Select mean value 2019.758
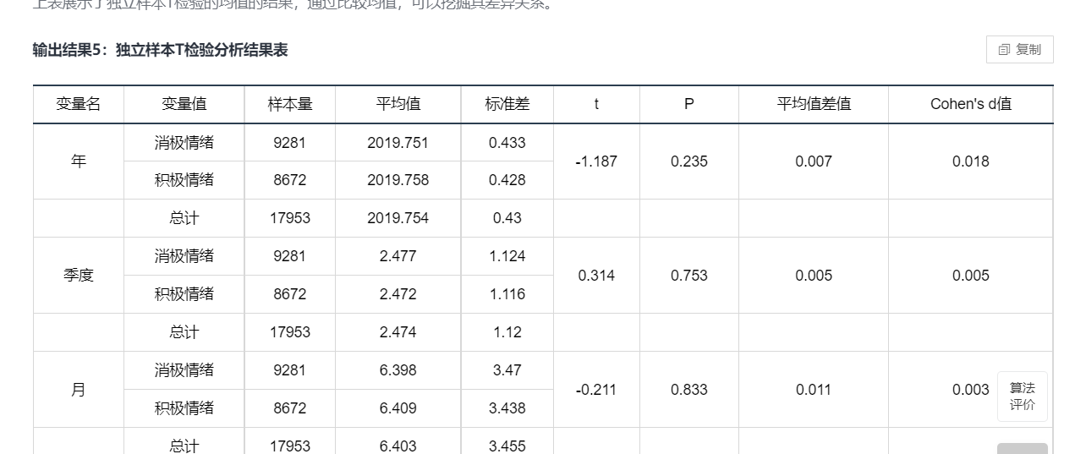The width and height of the screenshot is (1075, 454). click(x=398, y=180)
